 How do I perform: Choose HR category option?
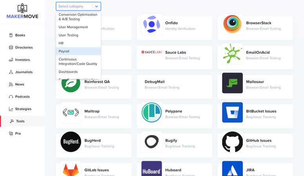coord(78,43)
